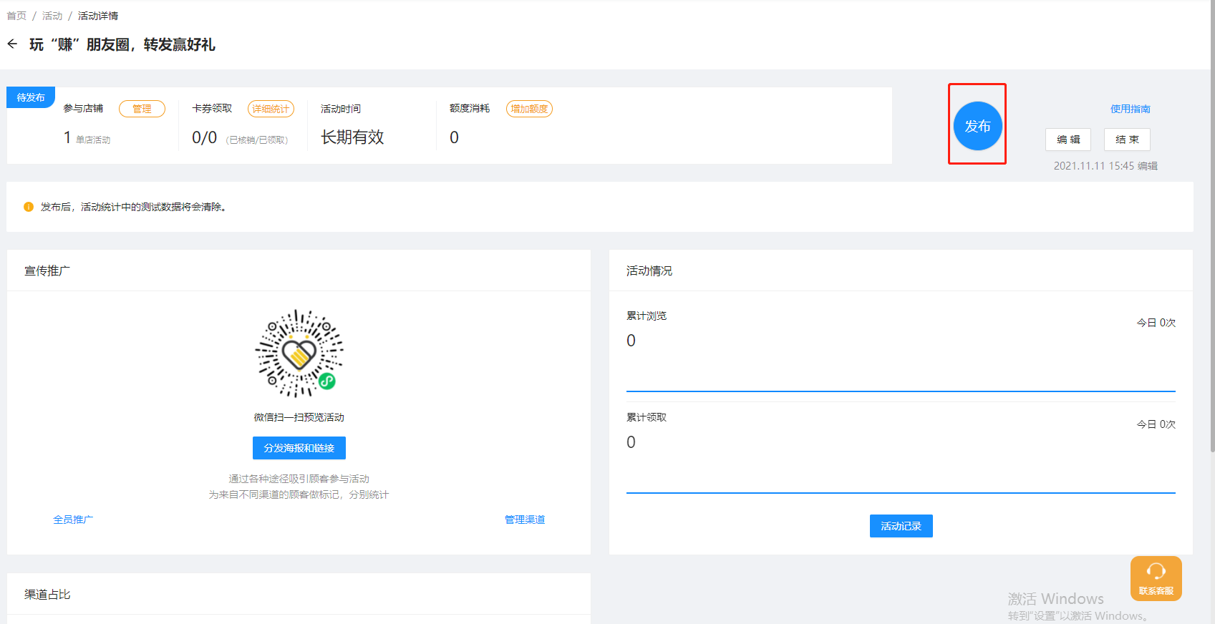Go to 活动 in the breadcrumb
1215x624 pixels.
click(x=52, y=16)
